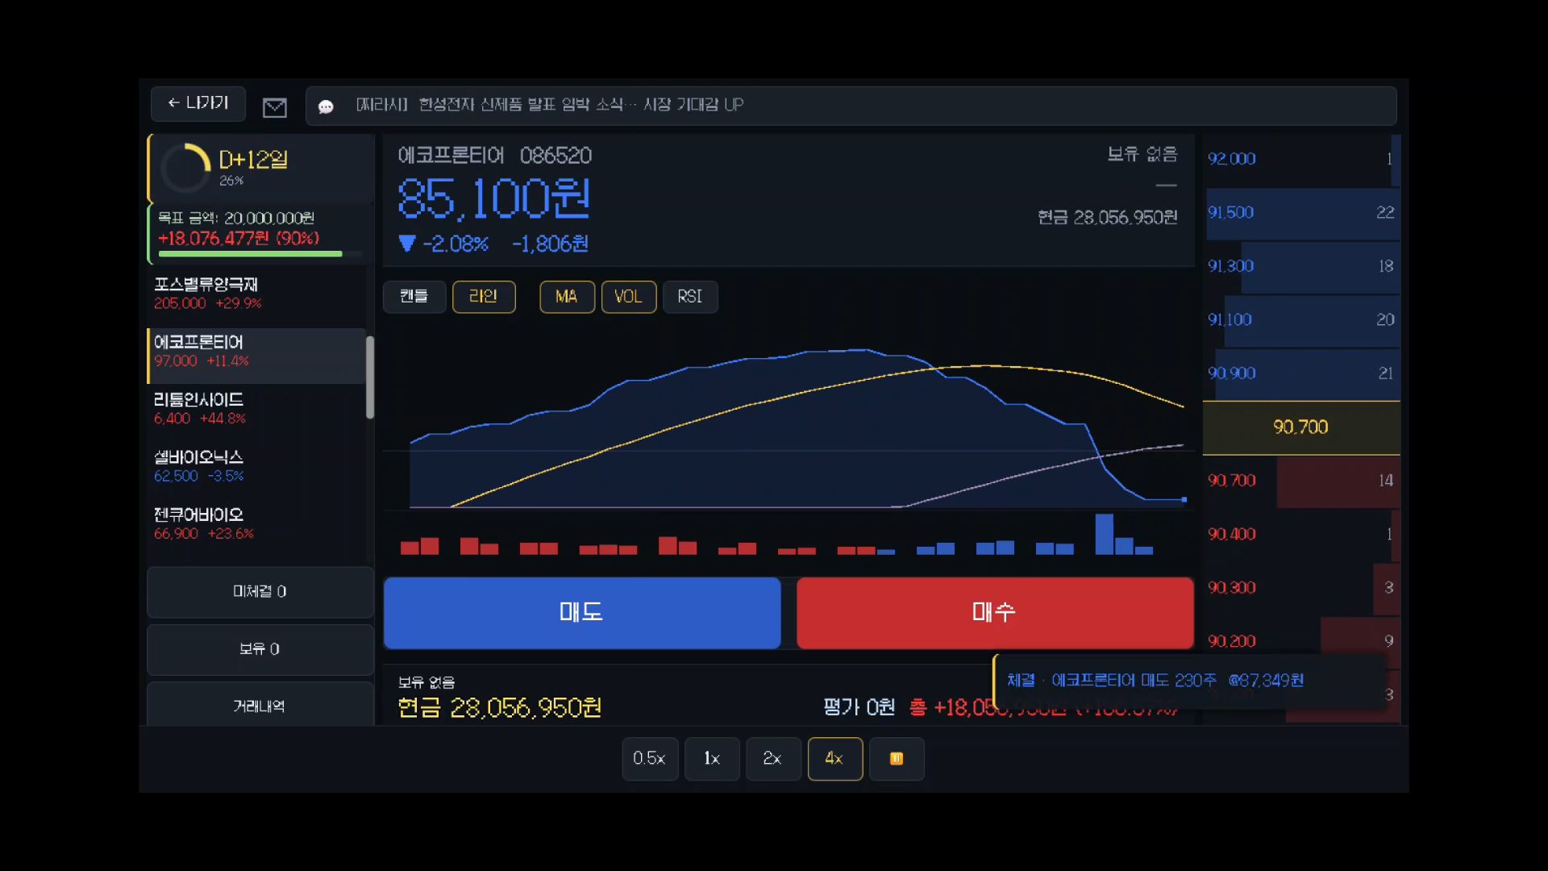
Task: Pick the 90,400 bid price row
Action: pos(1302,535)
